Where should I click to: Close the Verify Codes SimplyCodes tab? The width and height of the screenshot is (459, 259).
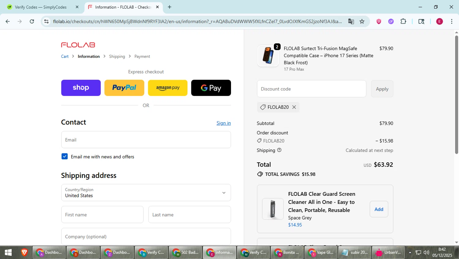point(77,7)
